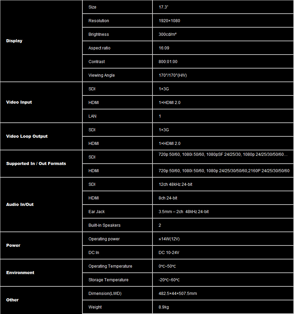294x314 pixels.
Task: Select the Storage Temperature label
Action: 108,280
